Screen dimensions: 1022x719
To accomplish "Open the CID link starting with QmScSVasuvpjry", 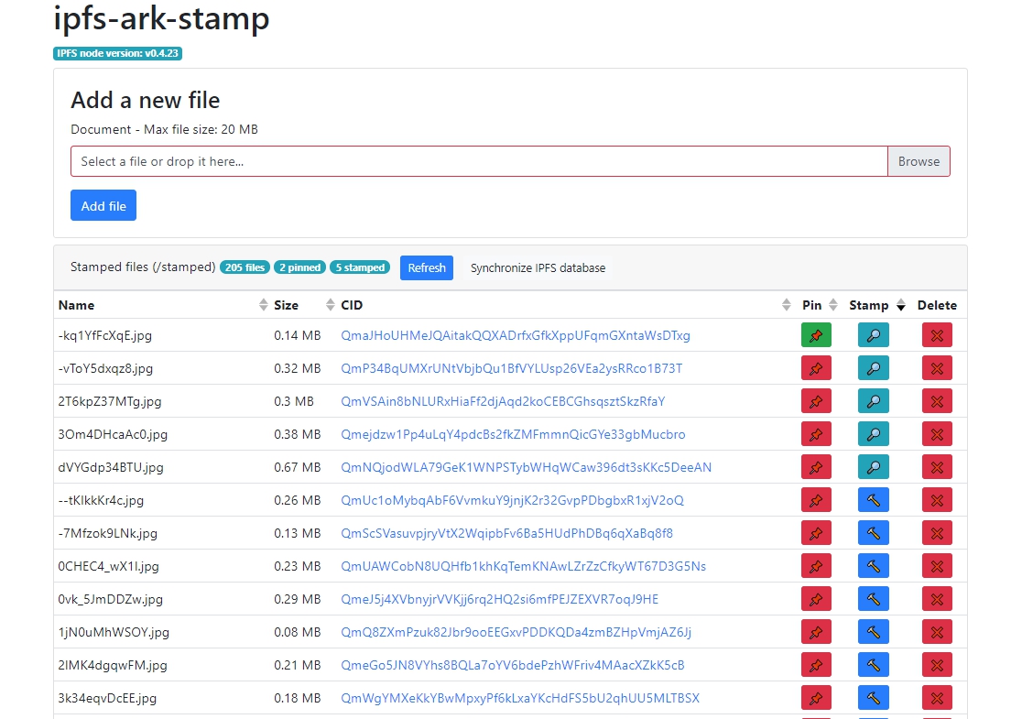I will [506, 532].
